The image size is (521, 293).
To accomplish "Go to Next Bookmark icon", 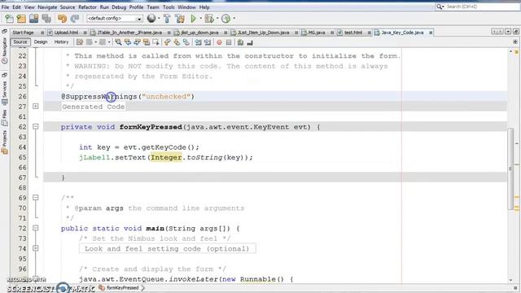I will click(177, 42).
